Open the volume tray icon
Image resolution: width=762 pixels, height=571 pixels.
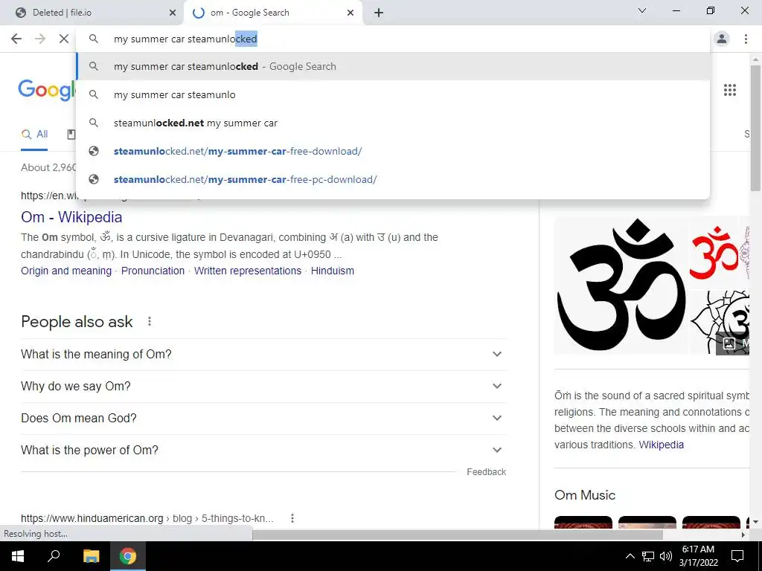click(x=666, y=556)
